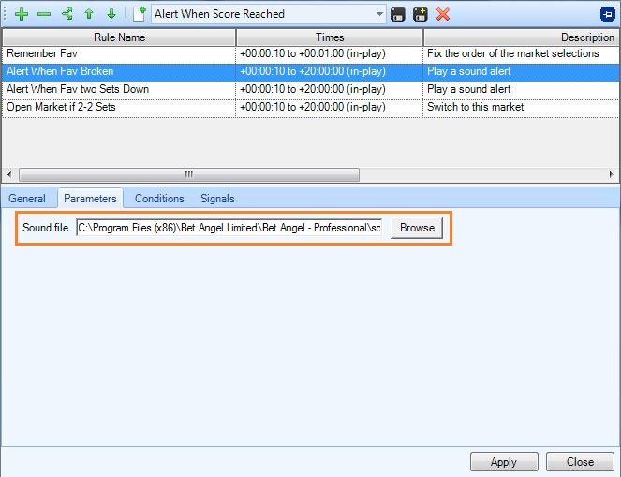This screenshot has height=477, width=621.
Task: Click the green plus add rule icon
Action: [22, 14]
